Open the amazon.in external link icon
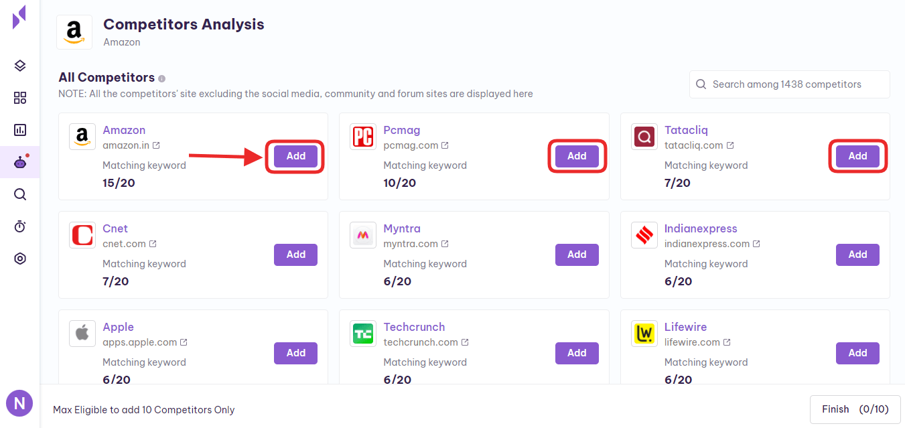905x428 pixels. pyautogui.click(x=156, y=145)
